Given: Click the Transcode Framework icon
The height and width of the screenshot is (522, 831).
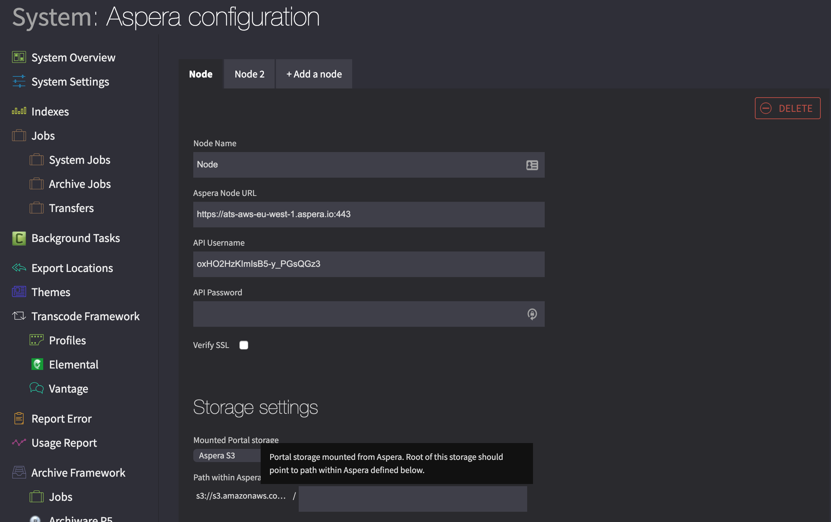Looking at the screenshot, I should tap(18, 316).
